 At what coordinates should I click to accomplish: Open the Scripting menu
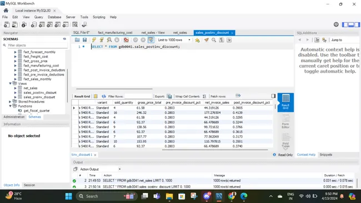coord(99,17)
